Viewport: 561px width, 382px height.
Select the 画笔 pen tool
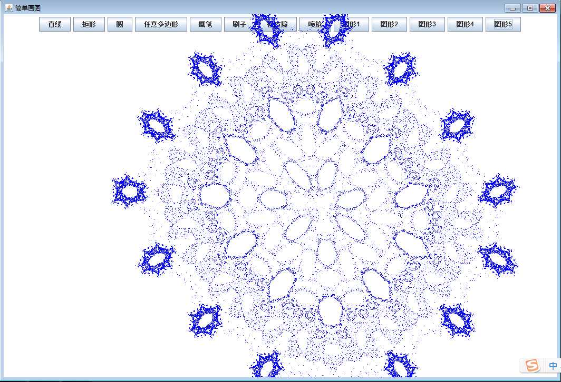206,24
